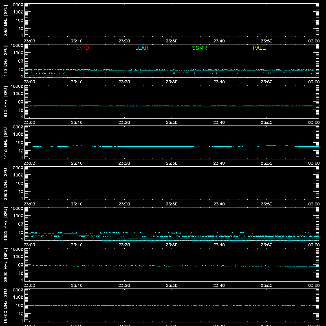Click the 1000 y-axis label of the 15400 MHz plot
Screen dimensions: 326x326
pos(18,297)
